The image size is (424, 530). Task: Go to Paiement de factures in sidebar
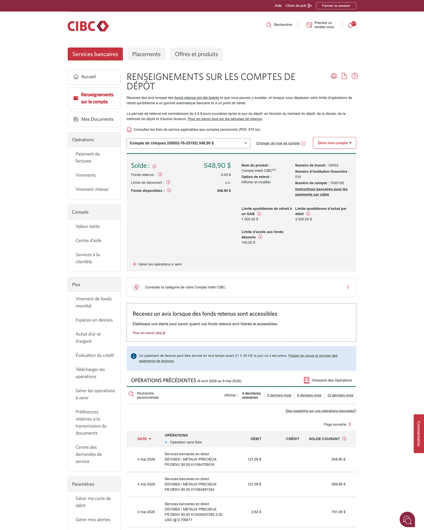(x=88, y=158)
